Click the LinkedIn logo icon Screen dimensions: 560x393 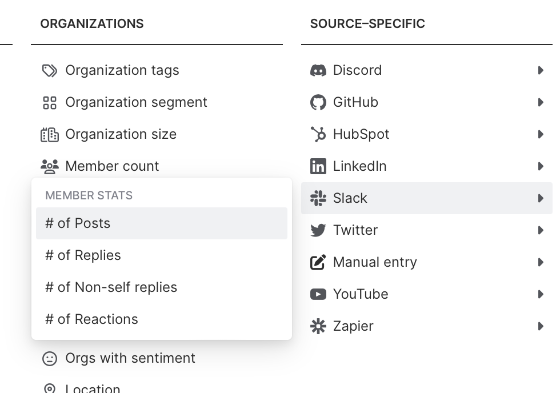click(318, 166)
